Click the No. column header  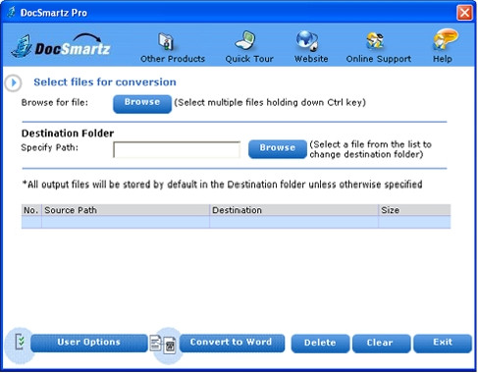click(x=31, y=210)
